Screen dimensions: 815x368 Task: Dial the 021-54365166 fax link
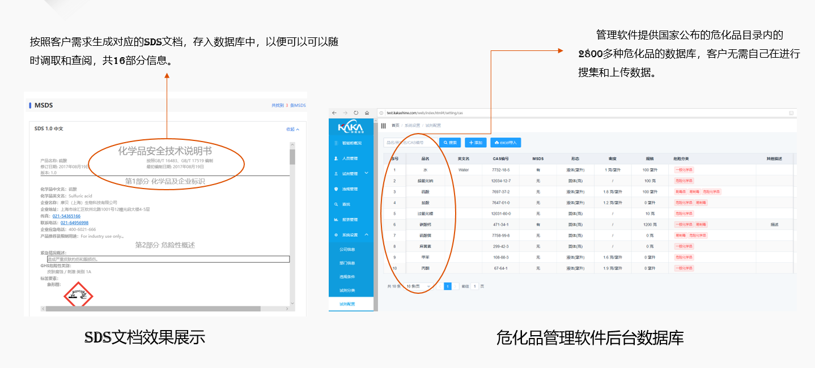click(x=65, y=217)
